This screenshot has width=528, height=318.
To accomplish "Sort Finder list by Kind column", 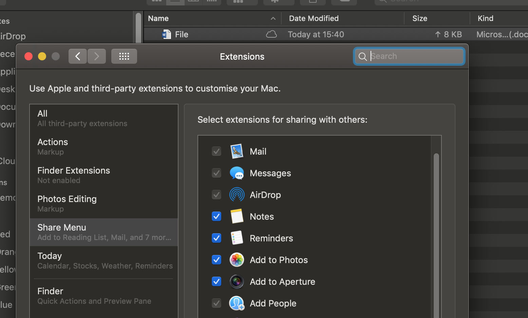I will coord(499,18).
